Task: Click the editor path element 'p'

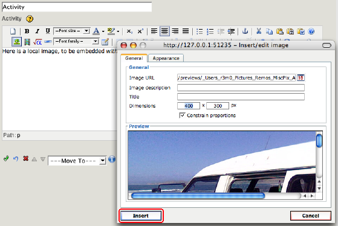Action: [x=19, y=135]
